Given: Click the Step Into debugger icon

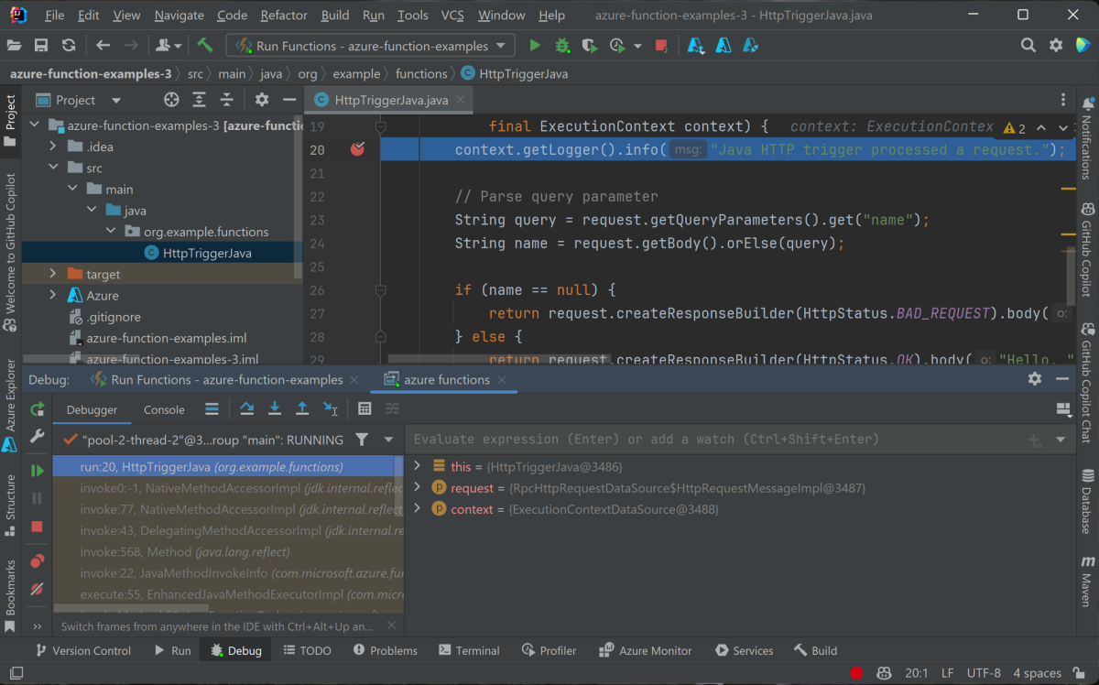Looking at the screenshot, I should [275, 409].
